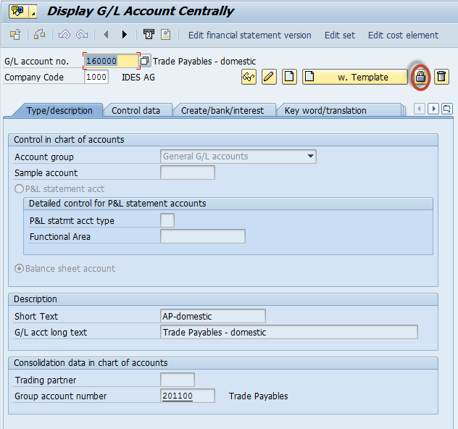This screenshot has height=429, width=458.
Task: Click the lock (block account) icon
Action: pyautogui.click(x=420, y=77)
